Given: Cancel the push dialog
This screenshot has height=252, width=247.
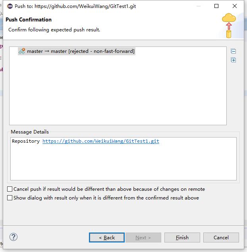Looking at the screenshot, I should pyautogui.click(x=221, y=237).
